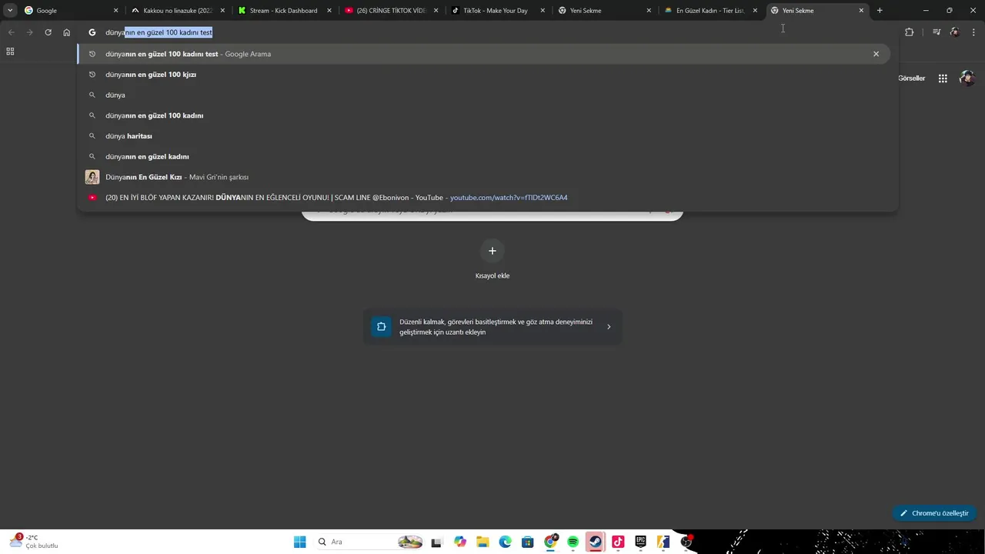Image resolution: width=985 pixels, height=554 pixels.
Task: Select suggestion 'dünyanın en güzel 100 kızı'
Action: pyautogui.click(x=483, y=75)
